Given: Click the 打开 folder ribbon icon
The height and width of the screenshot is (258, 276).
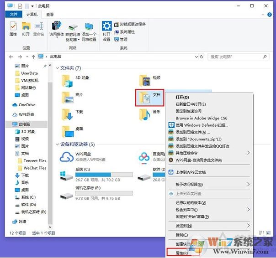Looking at the screenshot, I should click(26, 29).
